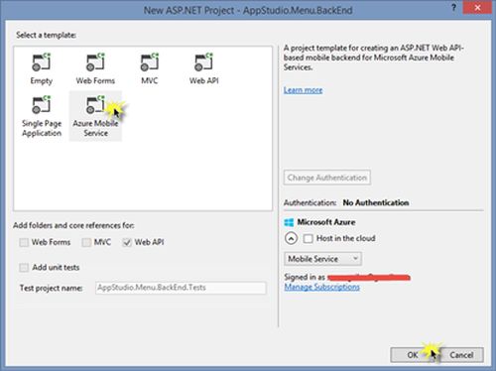Select the Empty project template
The height and width of the screenshot is (371, 496).
point(42,68)
